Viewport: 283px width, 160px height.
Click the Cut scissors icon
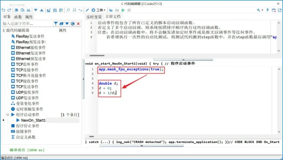point(28,10)
